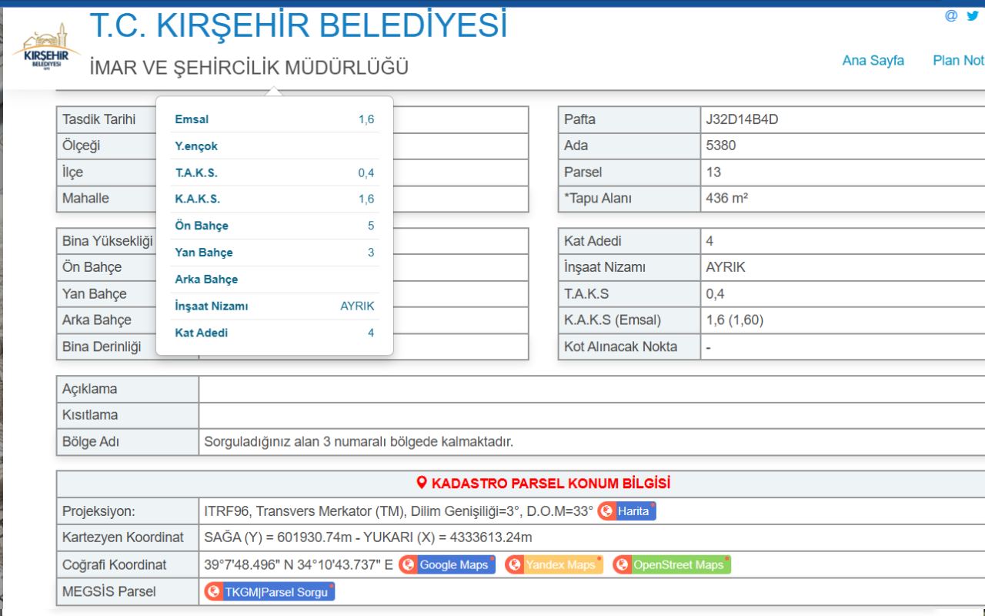
Task: Click the red location pin in Kadastro header
Action: click(421, 484)
